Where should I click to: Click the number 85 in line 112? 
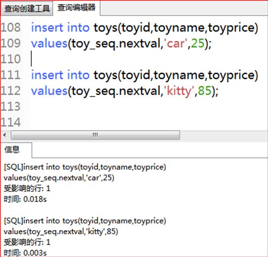(x=205, y=91)
